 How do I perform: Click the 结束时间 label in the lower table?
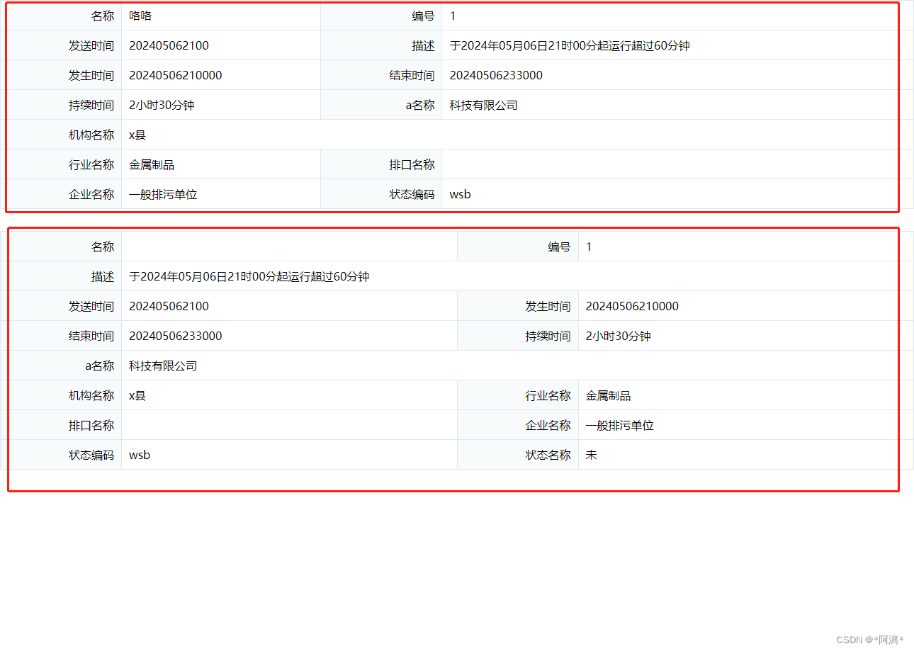click(x=91, y=336)
